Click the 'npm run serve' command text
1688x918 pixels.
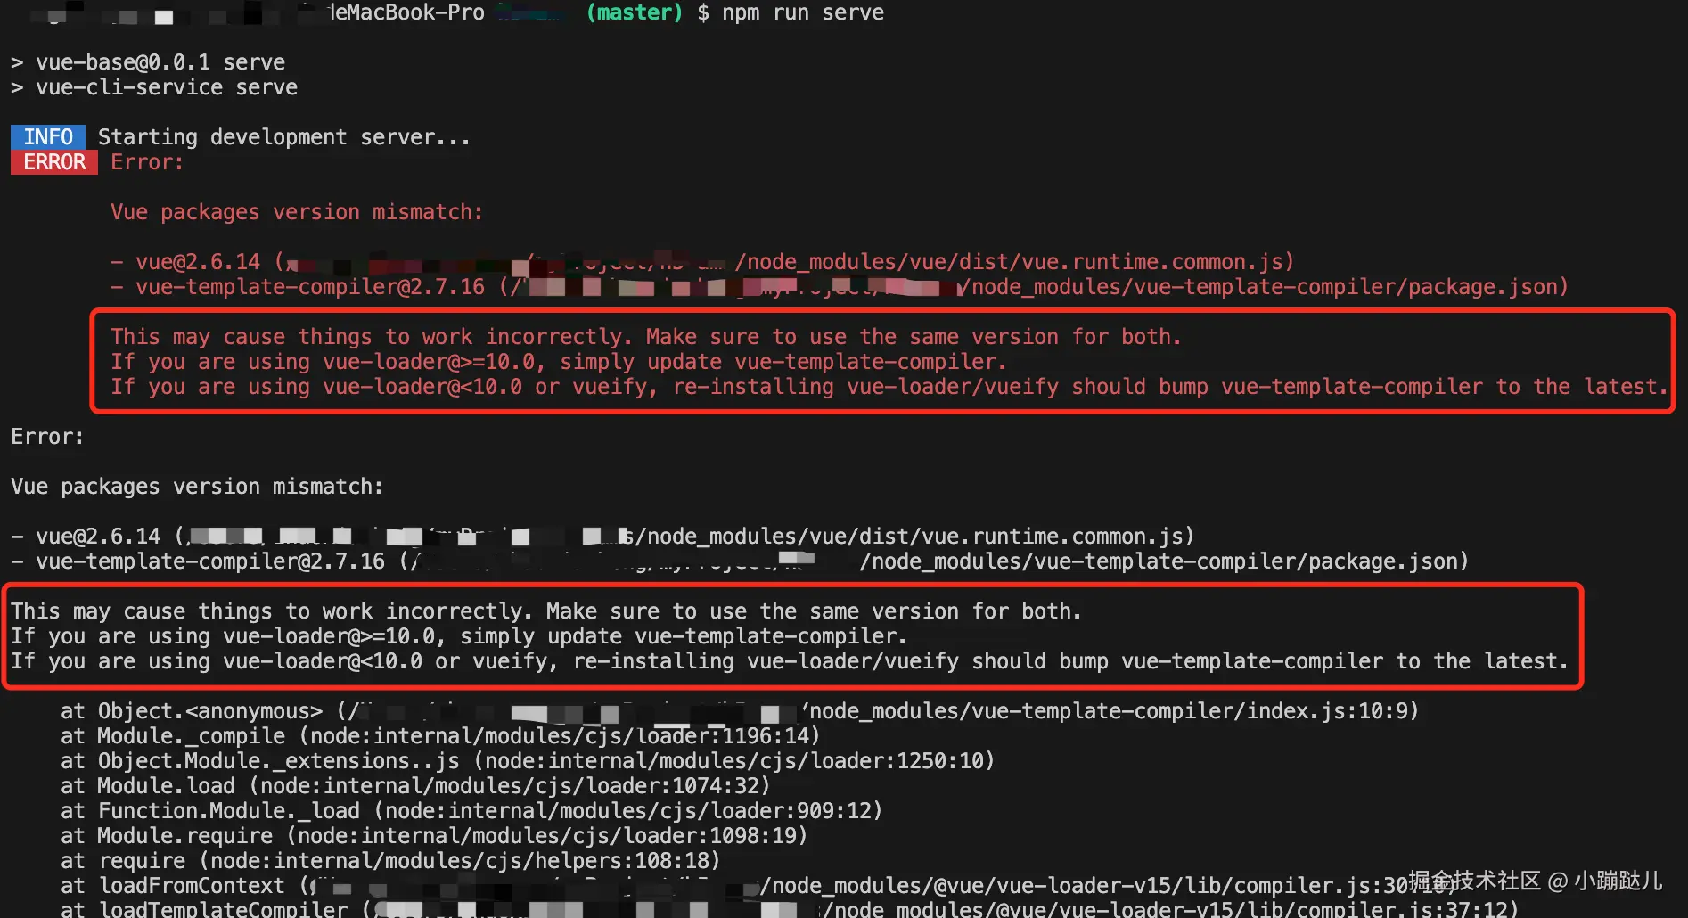[803, 12]
